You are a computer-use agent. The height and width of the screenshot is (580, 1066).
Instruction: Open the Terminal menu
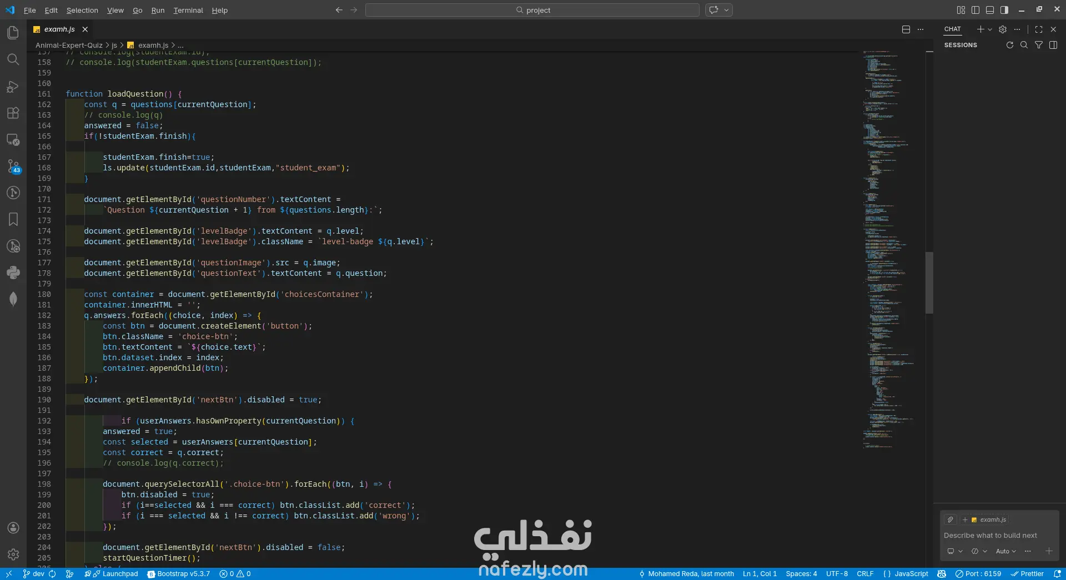188,10
